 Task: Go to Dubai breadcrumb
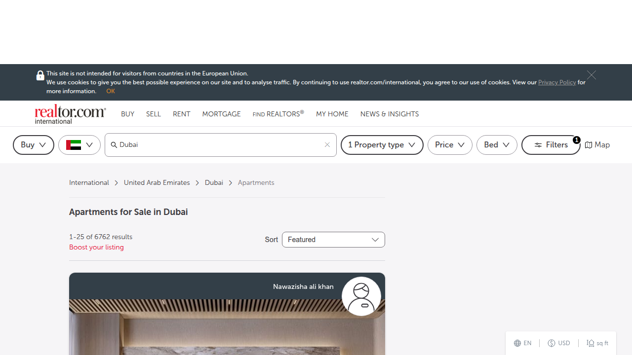tap(214, 183)
